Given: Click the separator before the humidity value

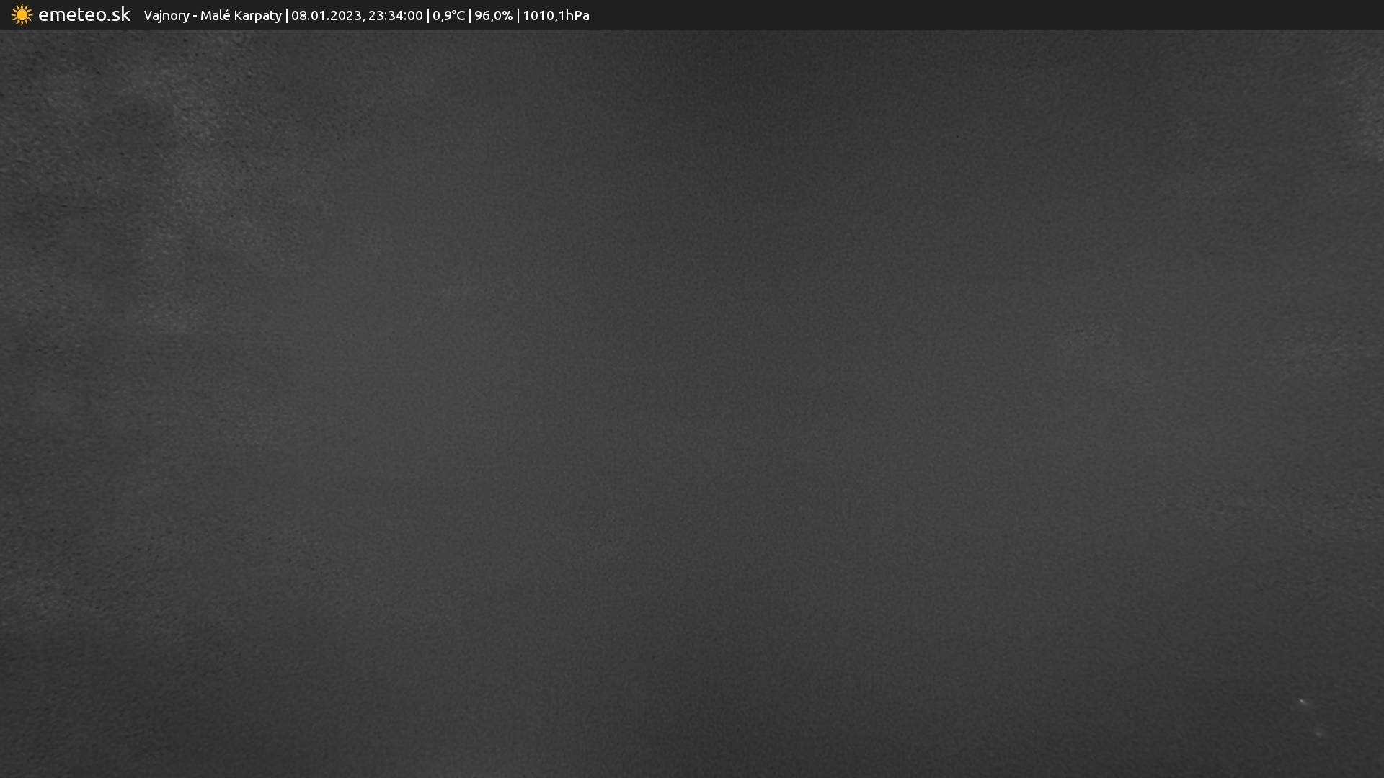Looking at the screenshot, I should tap(470, 16).
